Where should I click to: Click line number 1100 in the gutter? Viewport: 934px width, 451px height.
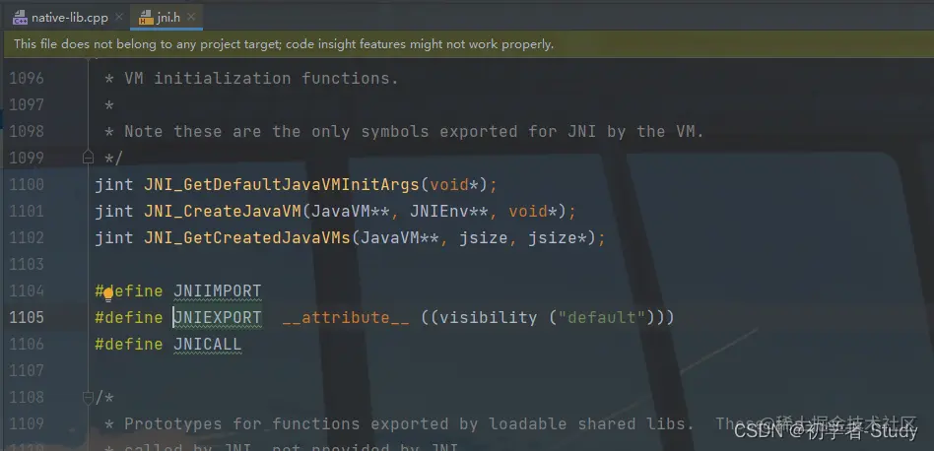tap(27, 184)
